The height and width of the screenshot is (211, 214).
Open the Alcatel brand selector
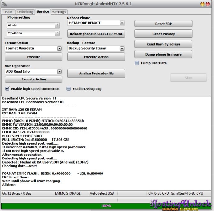pyautogui.click(x=33, y=25)
